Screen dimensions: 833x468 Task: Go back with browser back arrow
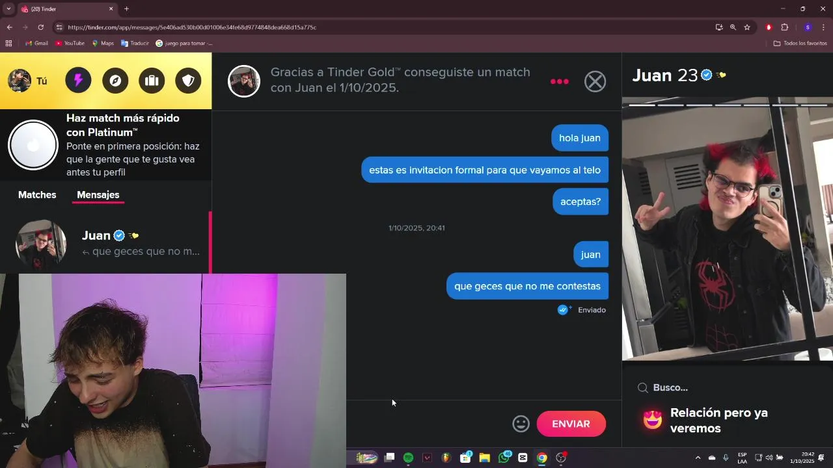9,27
